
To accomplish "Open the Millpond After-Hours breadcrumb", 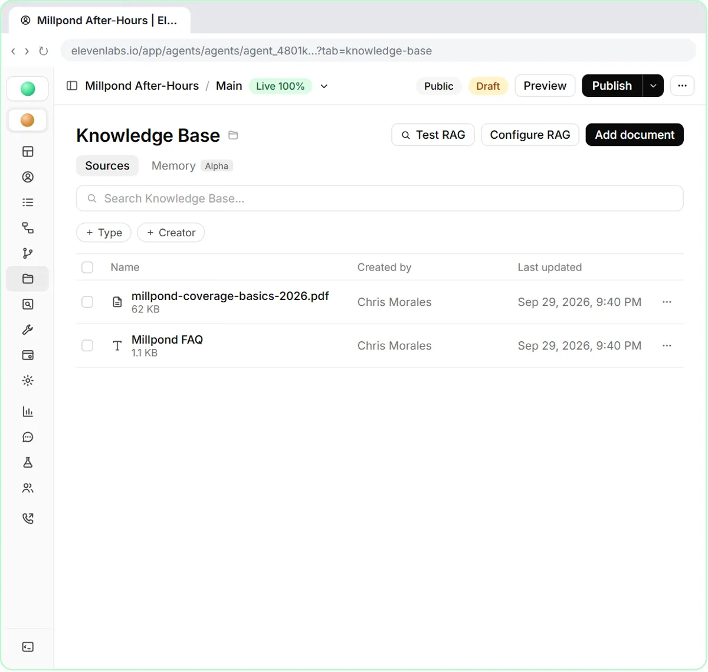I will pos(142,86).
